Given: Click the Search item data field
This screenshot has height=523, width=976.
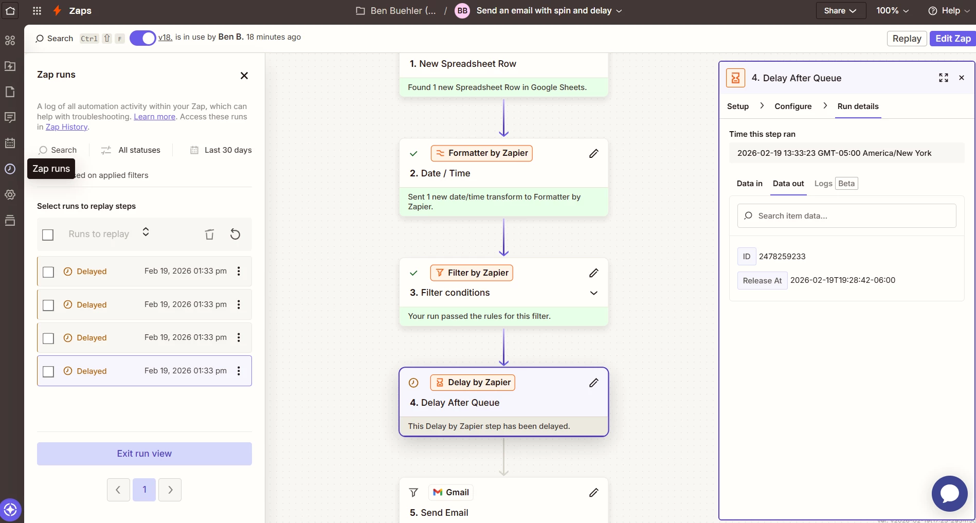Looking at the screenshot, I should click(846, 216).
